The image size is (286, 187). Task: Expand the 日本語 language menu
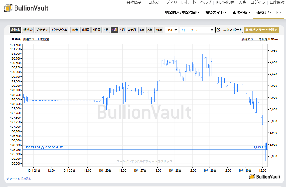click(155, 2)
